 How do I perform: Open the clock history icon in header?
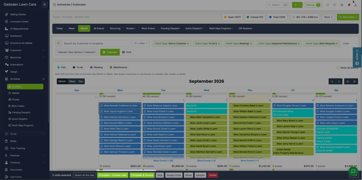pyautogui.click(x=327, y=5)
